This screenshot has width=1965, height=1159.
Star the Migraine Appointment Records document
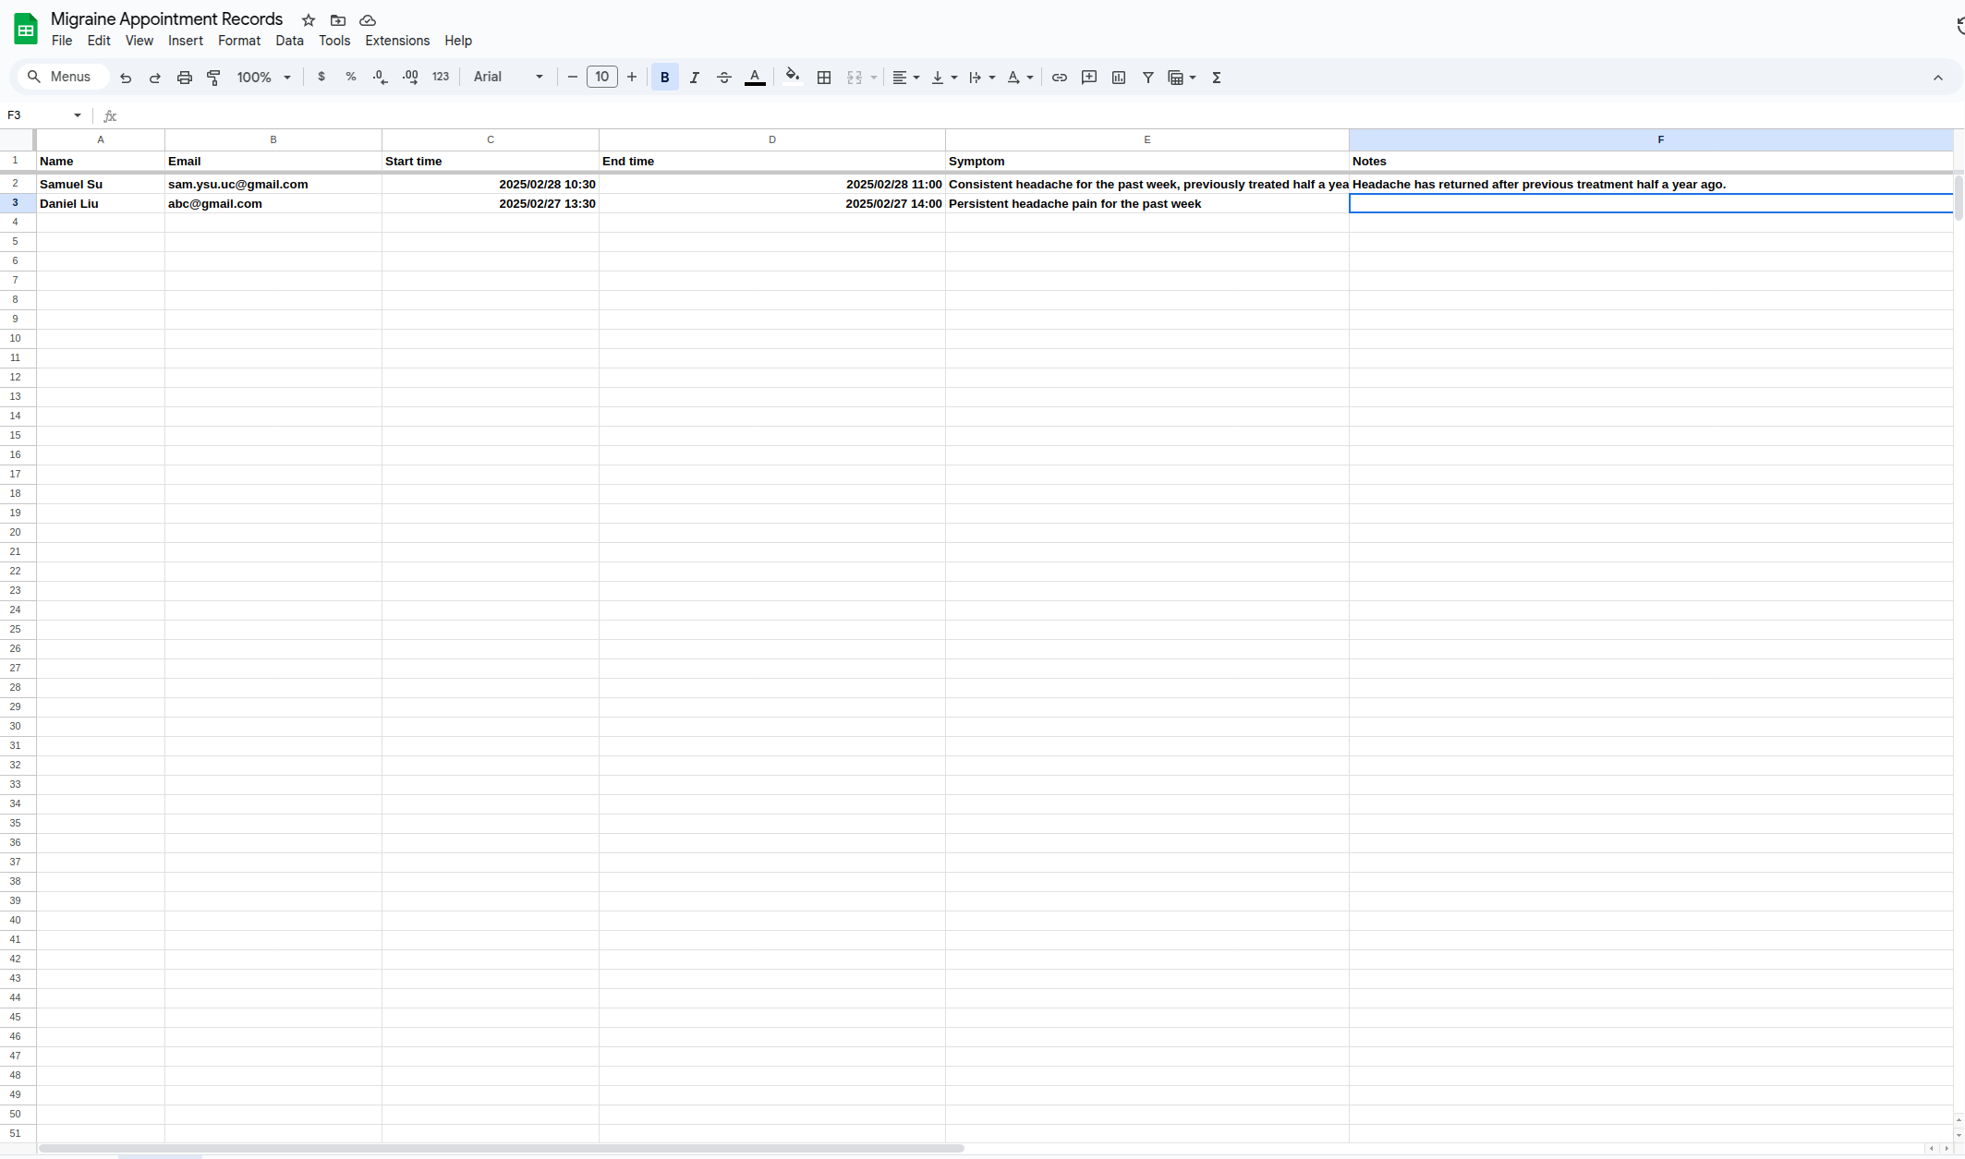(309, 20)
